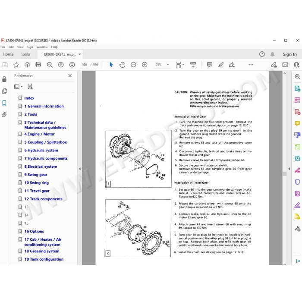Open the View menu
Screen dimensions: 302x302
pyautogui.click(x=20, y=47)
